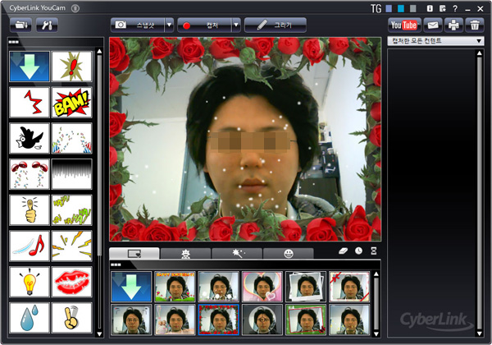Click the grip handle above emotion effects
The image size is (492, 345).
pyautogui.click(x=13, y=42)
